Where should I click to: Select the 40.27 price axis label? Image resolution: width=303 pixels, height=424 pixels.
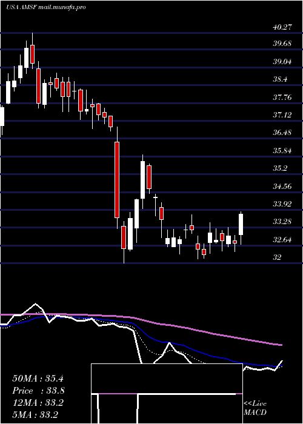point(282,27)
